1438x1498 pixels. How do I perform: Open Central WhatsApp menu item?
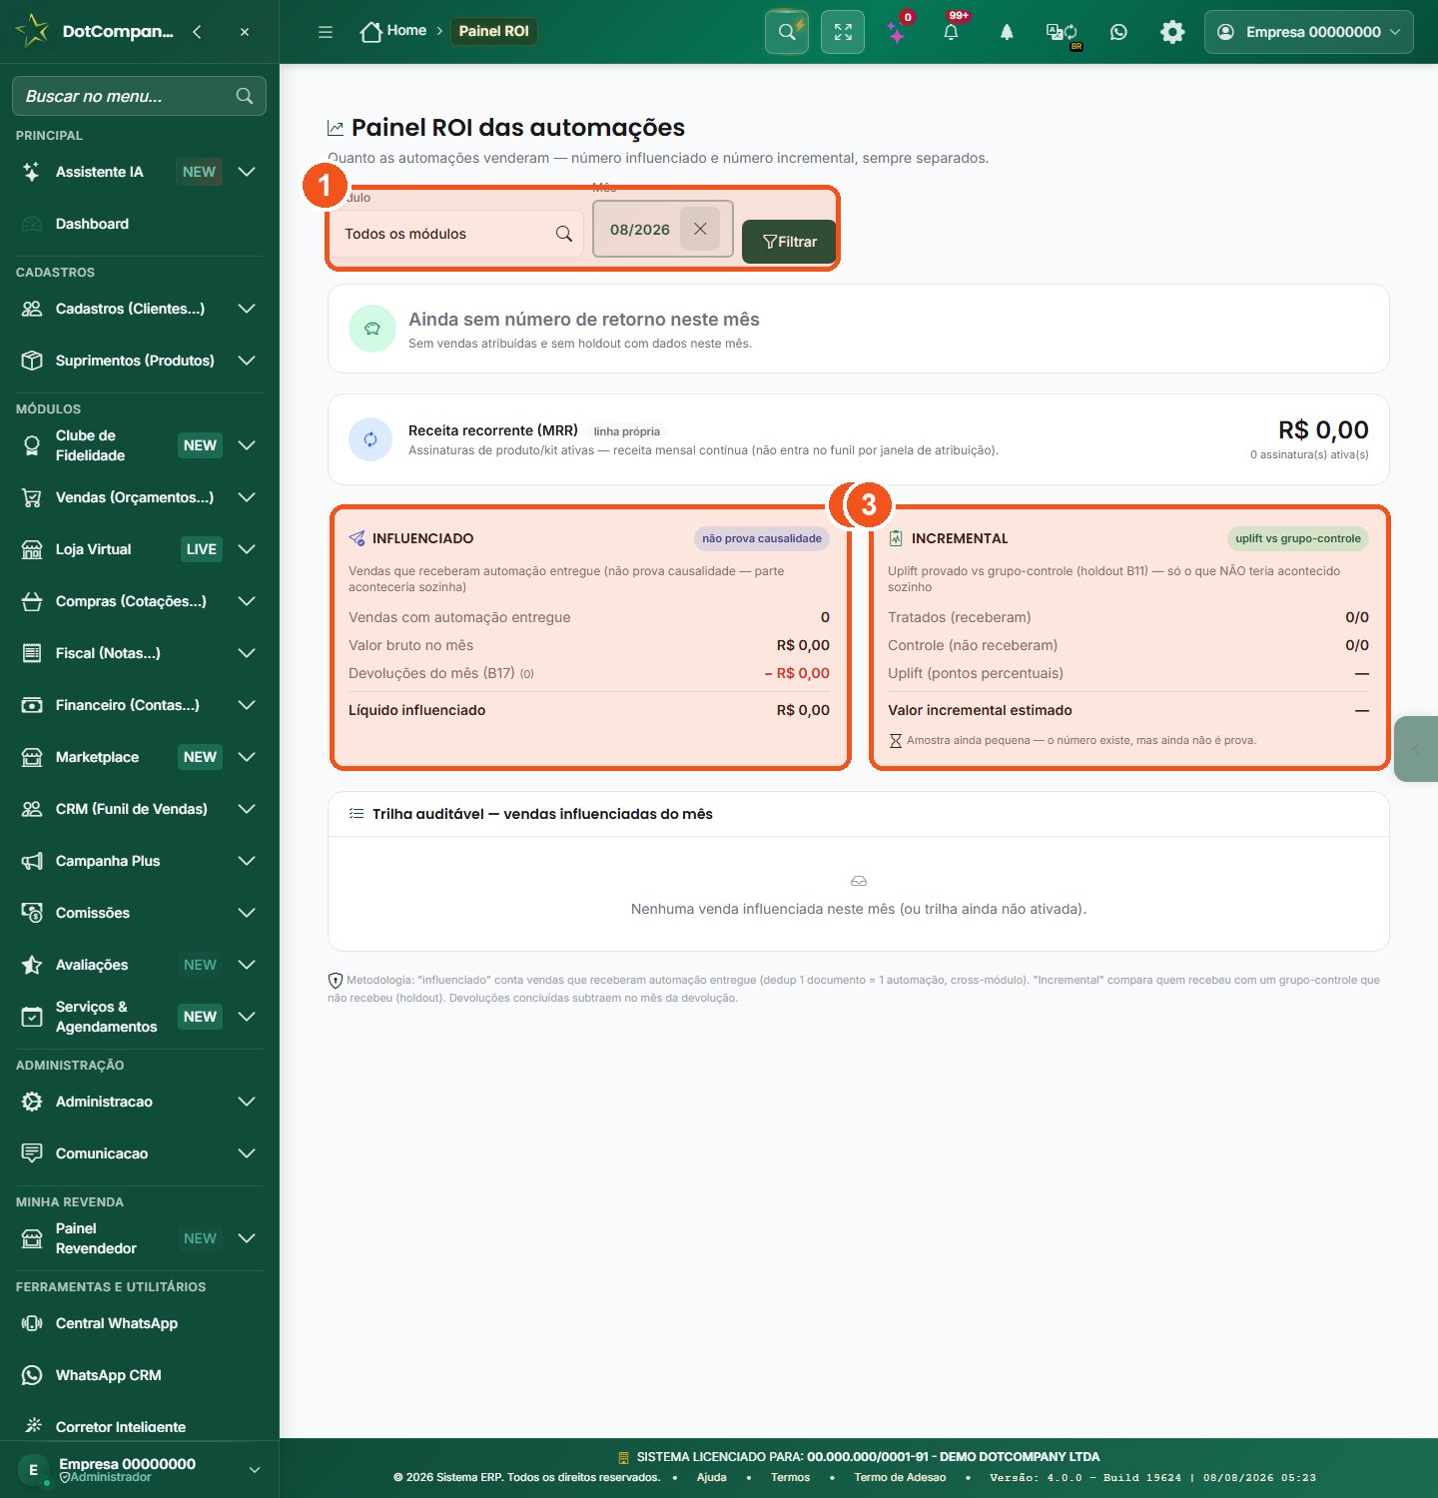139,1323
